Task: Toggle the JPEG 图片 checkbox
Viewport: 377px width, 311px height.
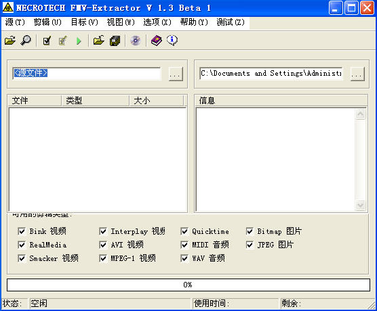Action: [x=250, y=245]
